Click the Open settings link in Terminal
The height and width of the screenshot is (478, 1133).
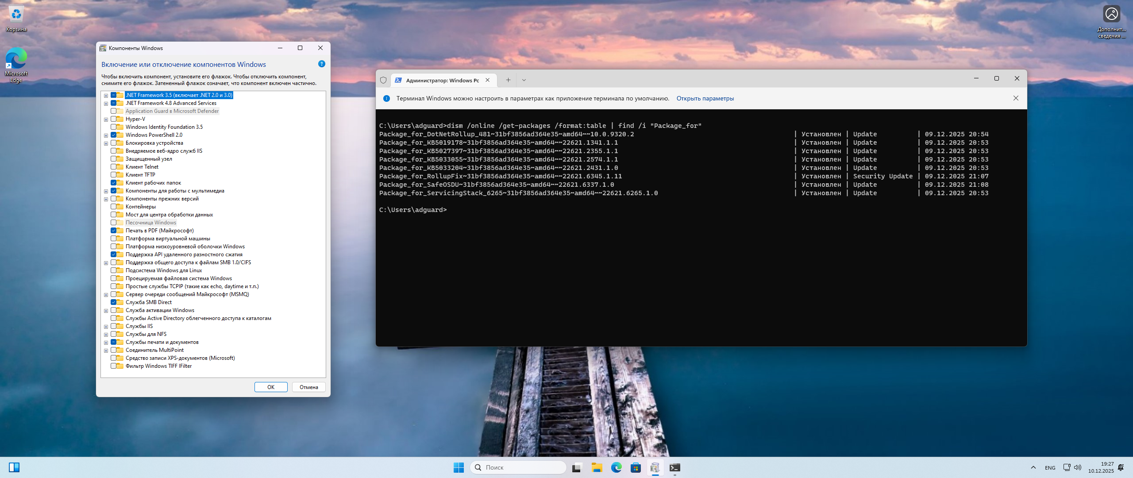pos(705,98)
